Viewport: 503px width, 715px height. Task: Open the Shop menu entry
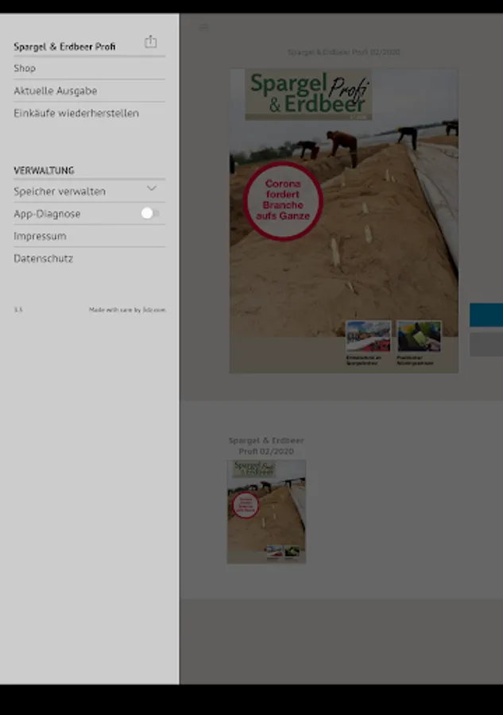pos(89,68)
